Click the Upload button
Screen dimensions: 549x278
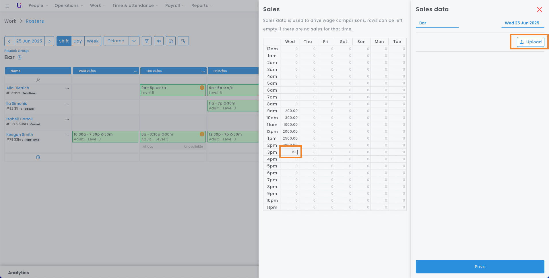click(x=530, y=42)
